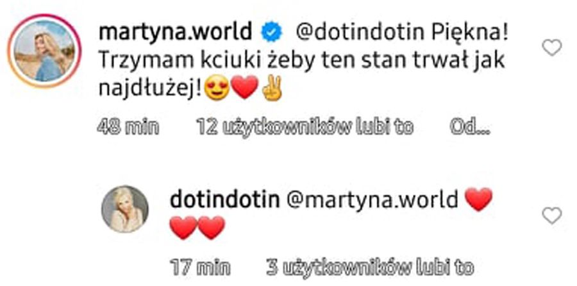Open the martyna.world username link
This screenshot has height=286, width=577.
176,33
